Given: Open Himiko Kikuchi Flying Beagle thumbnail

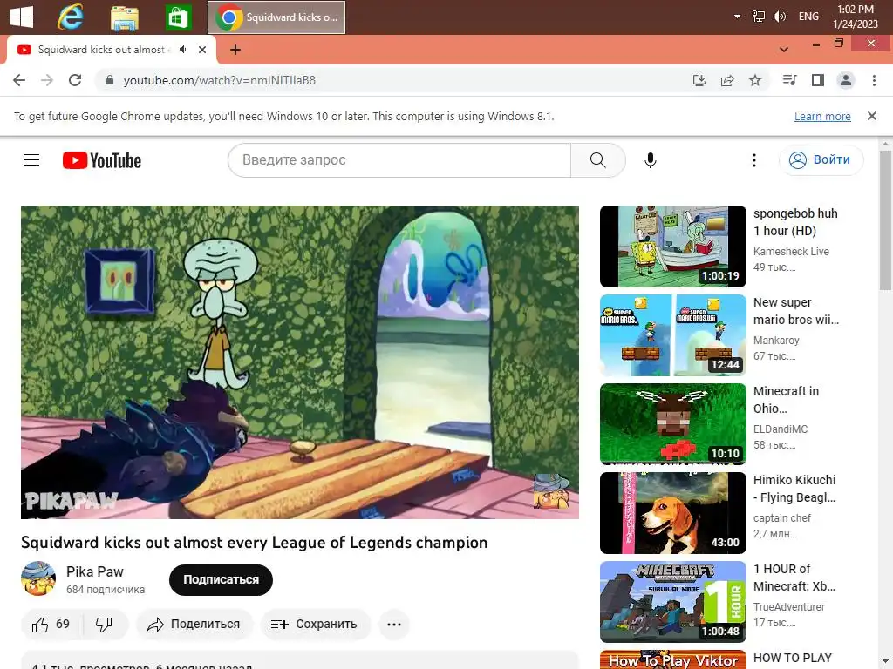Looking at the screenshot, I should tap(672, 512).
